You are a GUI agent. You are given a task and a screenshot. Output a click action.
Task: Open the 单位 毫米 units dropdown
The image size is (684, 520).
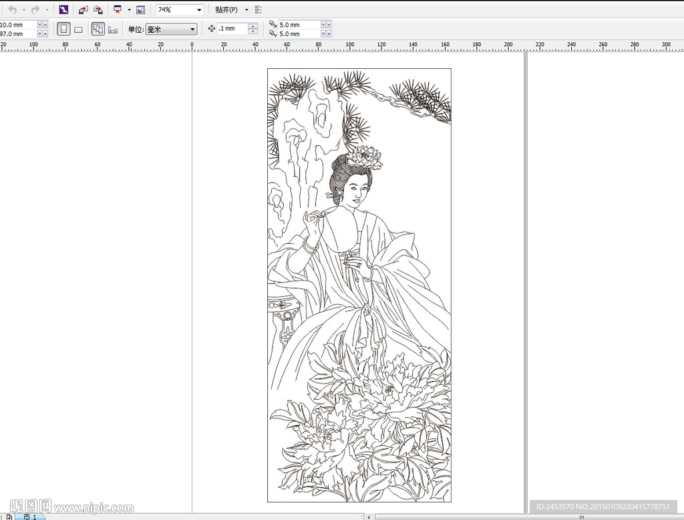(x=171, y=29)
